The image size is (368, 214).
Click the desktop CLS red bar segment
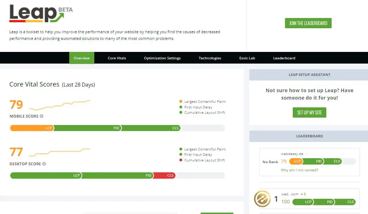click(165, 175)
